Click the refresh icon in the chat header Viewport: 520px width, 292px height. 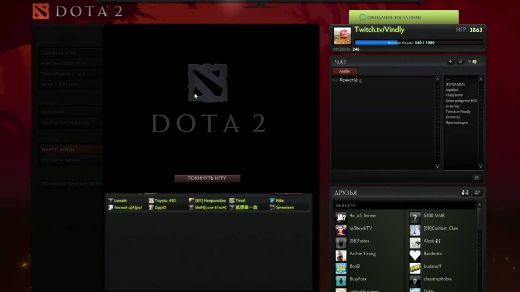[x=460, y=62]
